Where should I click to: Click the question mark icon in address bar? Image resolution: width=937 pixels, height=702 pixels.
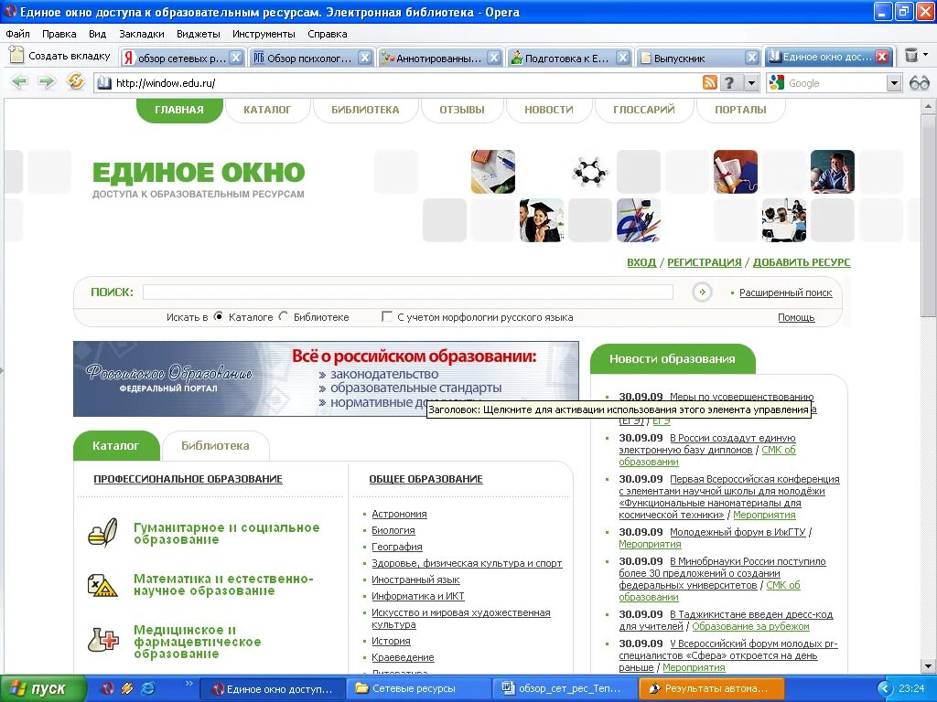tap(729, 82)
